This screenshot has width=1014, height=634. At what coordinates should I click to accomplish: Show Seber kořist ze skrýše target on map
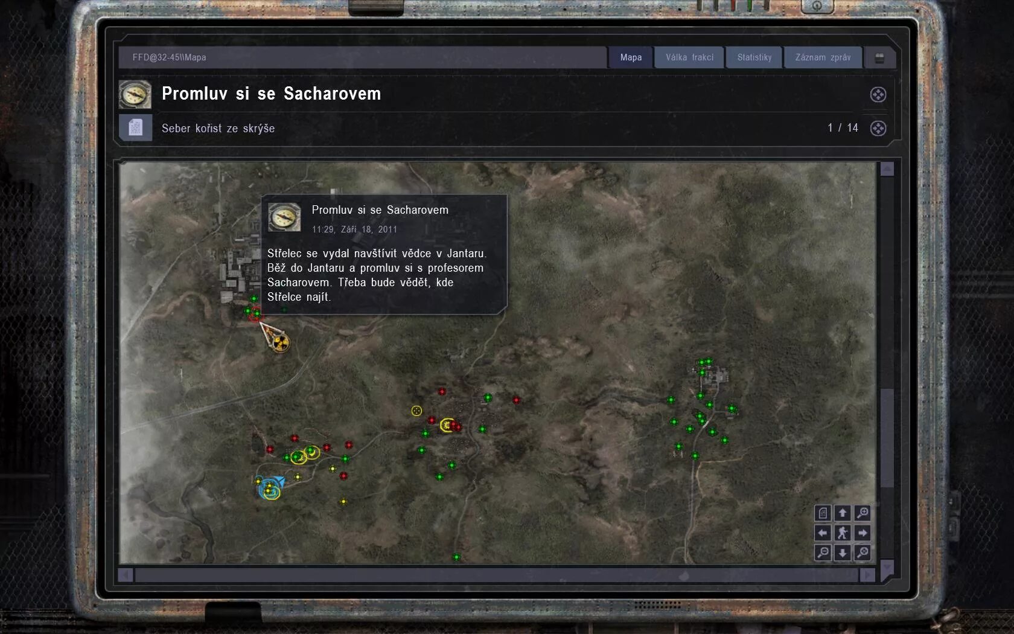pos(878,128)
